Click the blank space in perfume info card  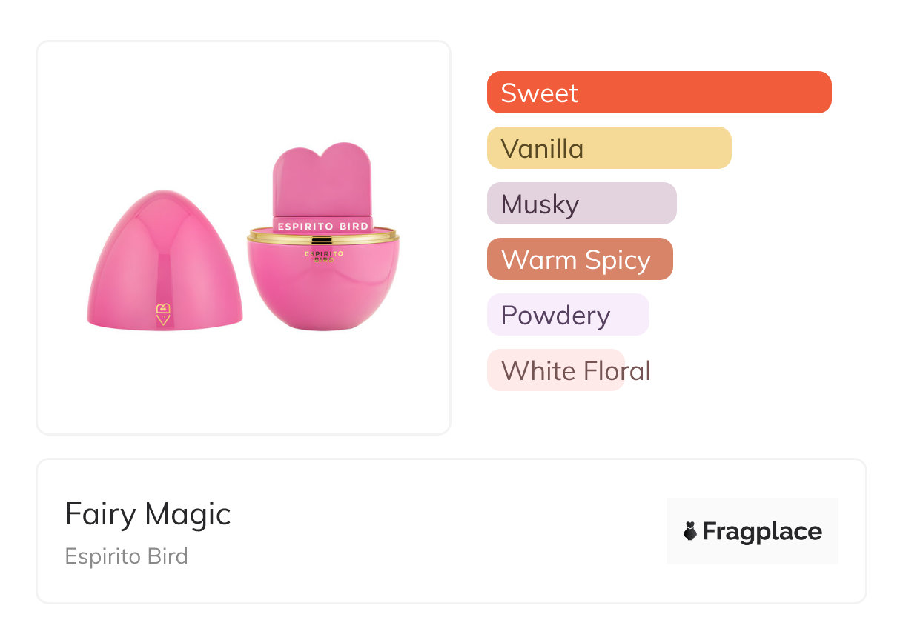point(445,533)
